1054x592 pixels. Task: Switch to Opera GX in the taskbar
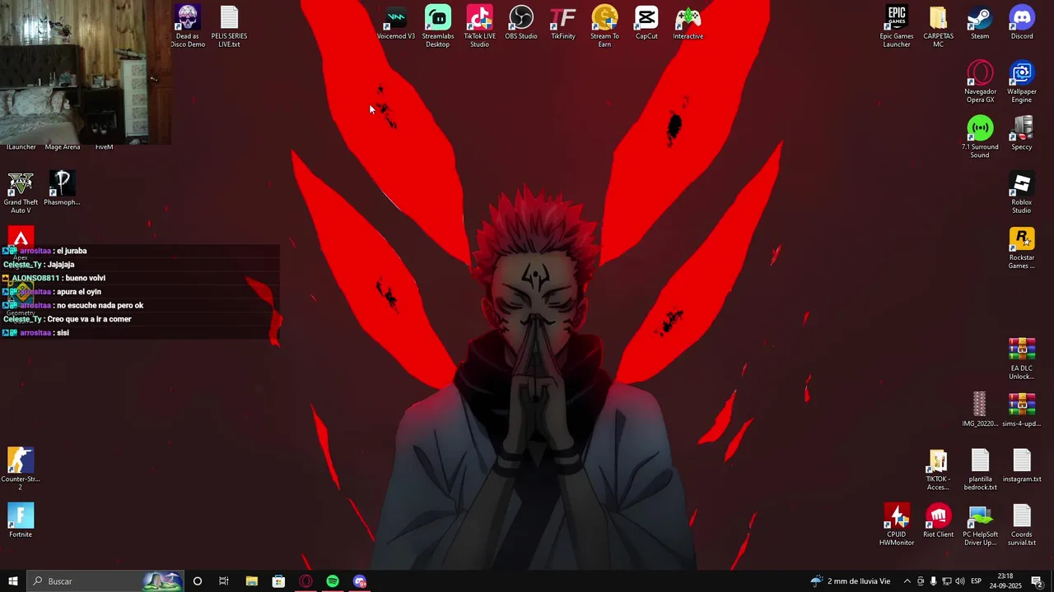[305, 581]
